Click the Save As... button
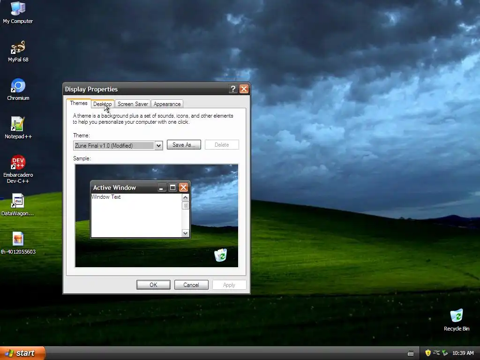Viewport: 480px width, 360px height. coord(184,145)
